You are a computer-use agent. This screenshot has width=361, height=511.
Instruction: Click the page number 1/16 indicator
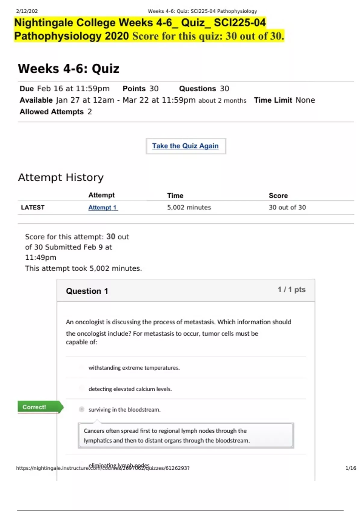tap(351, 468)
